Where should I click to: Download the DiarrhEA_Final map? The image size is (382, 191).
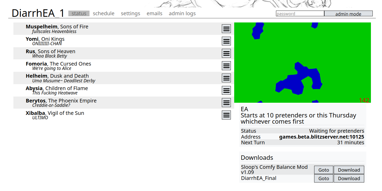(x=349, y=178)
